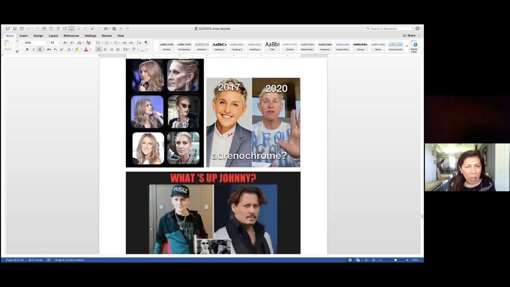Center align the text
The height and width of the screenshot is (287, 510).
pos(105,49)
